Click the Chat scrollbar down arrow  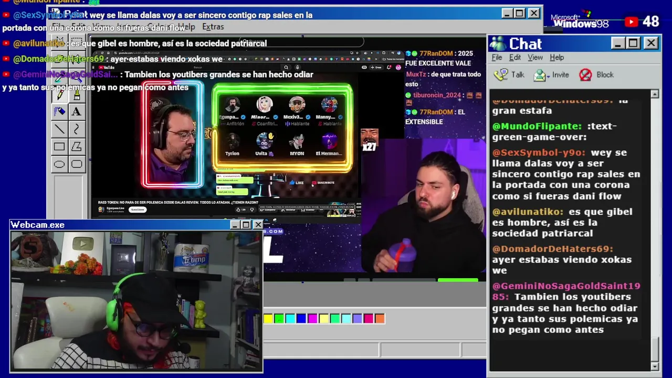point(654,366)
